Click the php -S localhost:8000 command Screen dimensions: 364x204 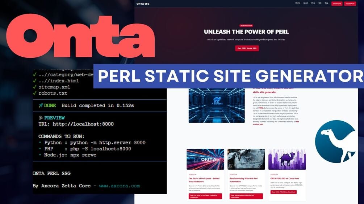(x=101, y=149)
